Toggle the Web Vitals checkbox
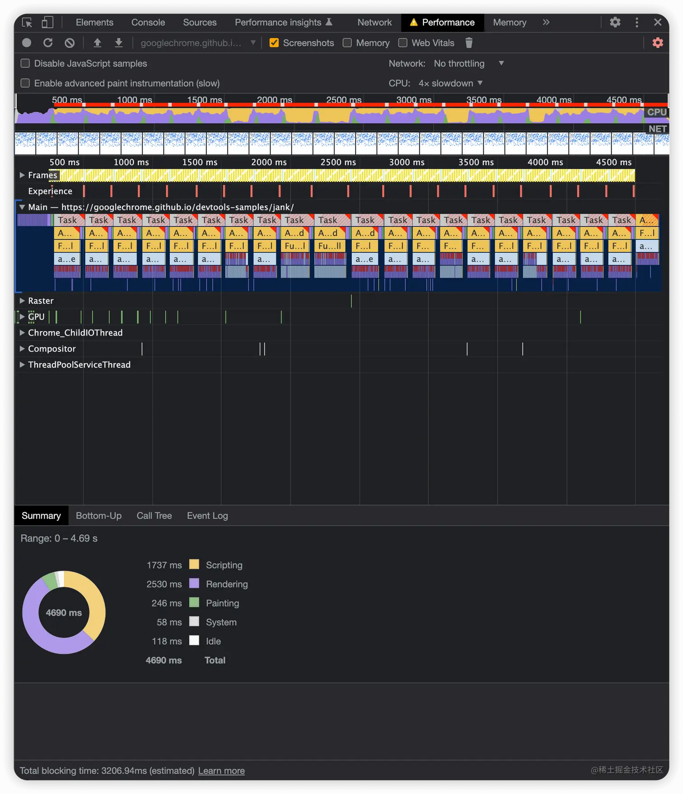This screenshot has width=683, height=794. 402,43
